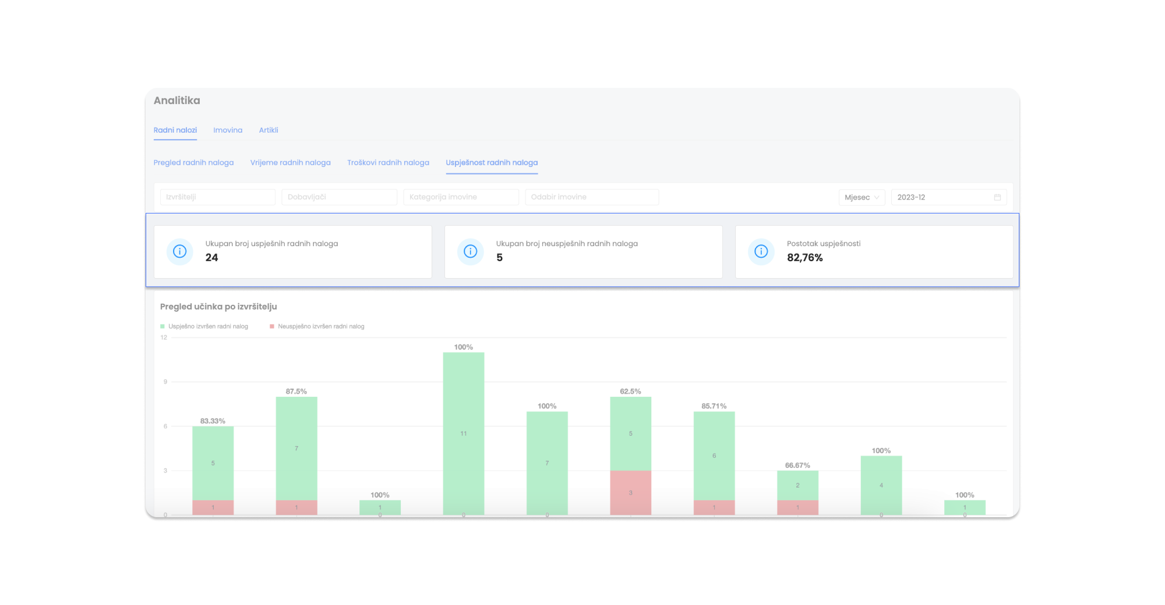
Task: Select the 'Radni nalozi' tab
Action: [175, 130]
